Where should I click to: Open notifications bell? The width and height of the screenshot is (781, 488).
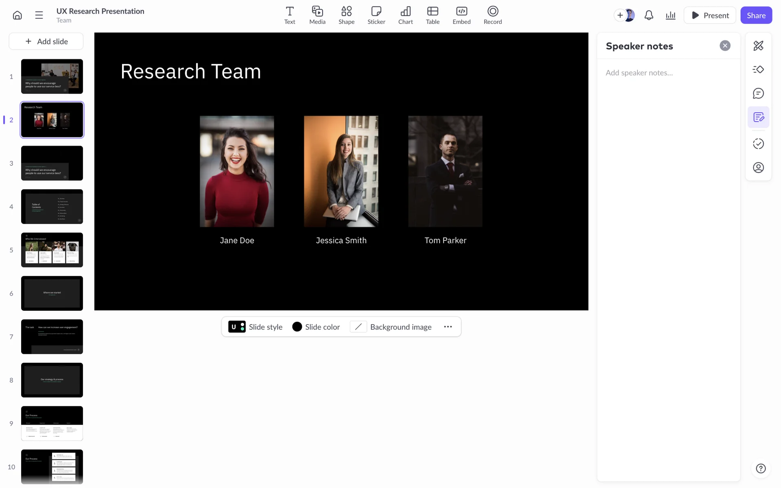tap(649, 15)
